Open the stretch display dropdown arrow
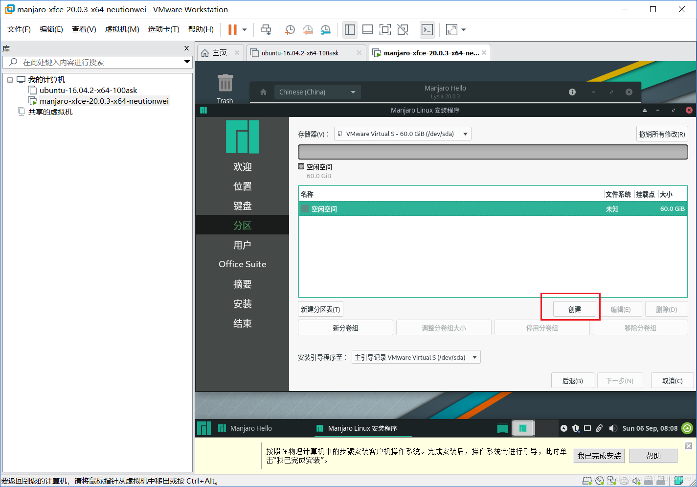Screen dimensions: 697x487 coord(464,30)
